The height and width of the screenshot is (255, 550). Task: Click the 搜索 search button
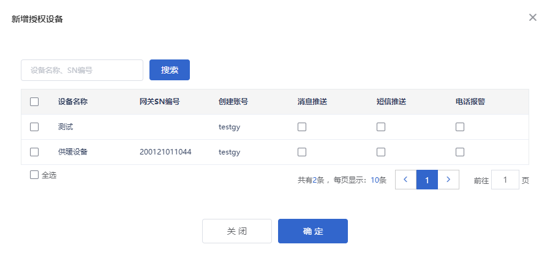170,70
